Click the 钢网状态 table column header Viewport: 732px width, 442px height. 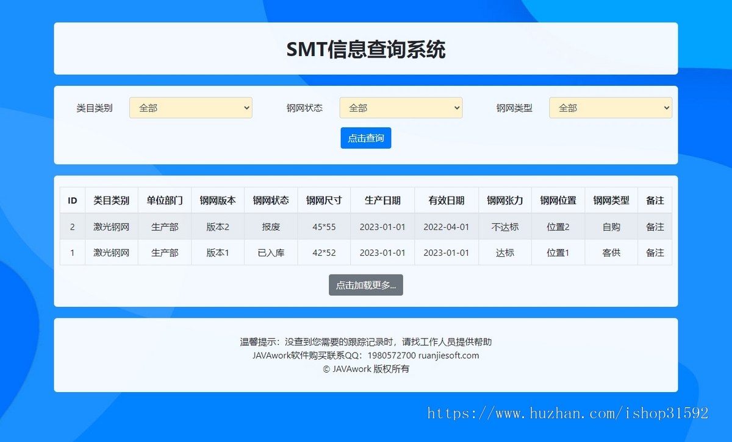coord(271,200)
